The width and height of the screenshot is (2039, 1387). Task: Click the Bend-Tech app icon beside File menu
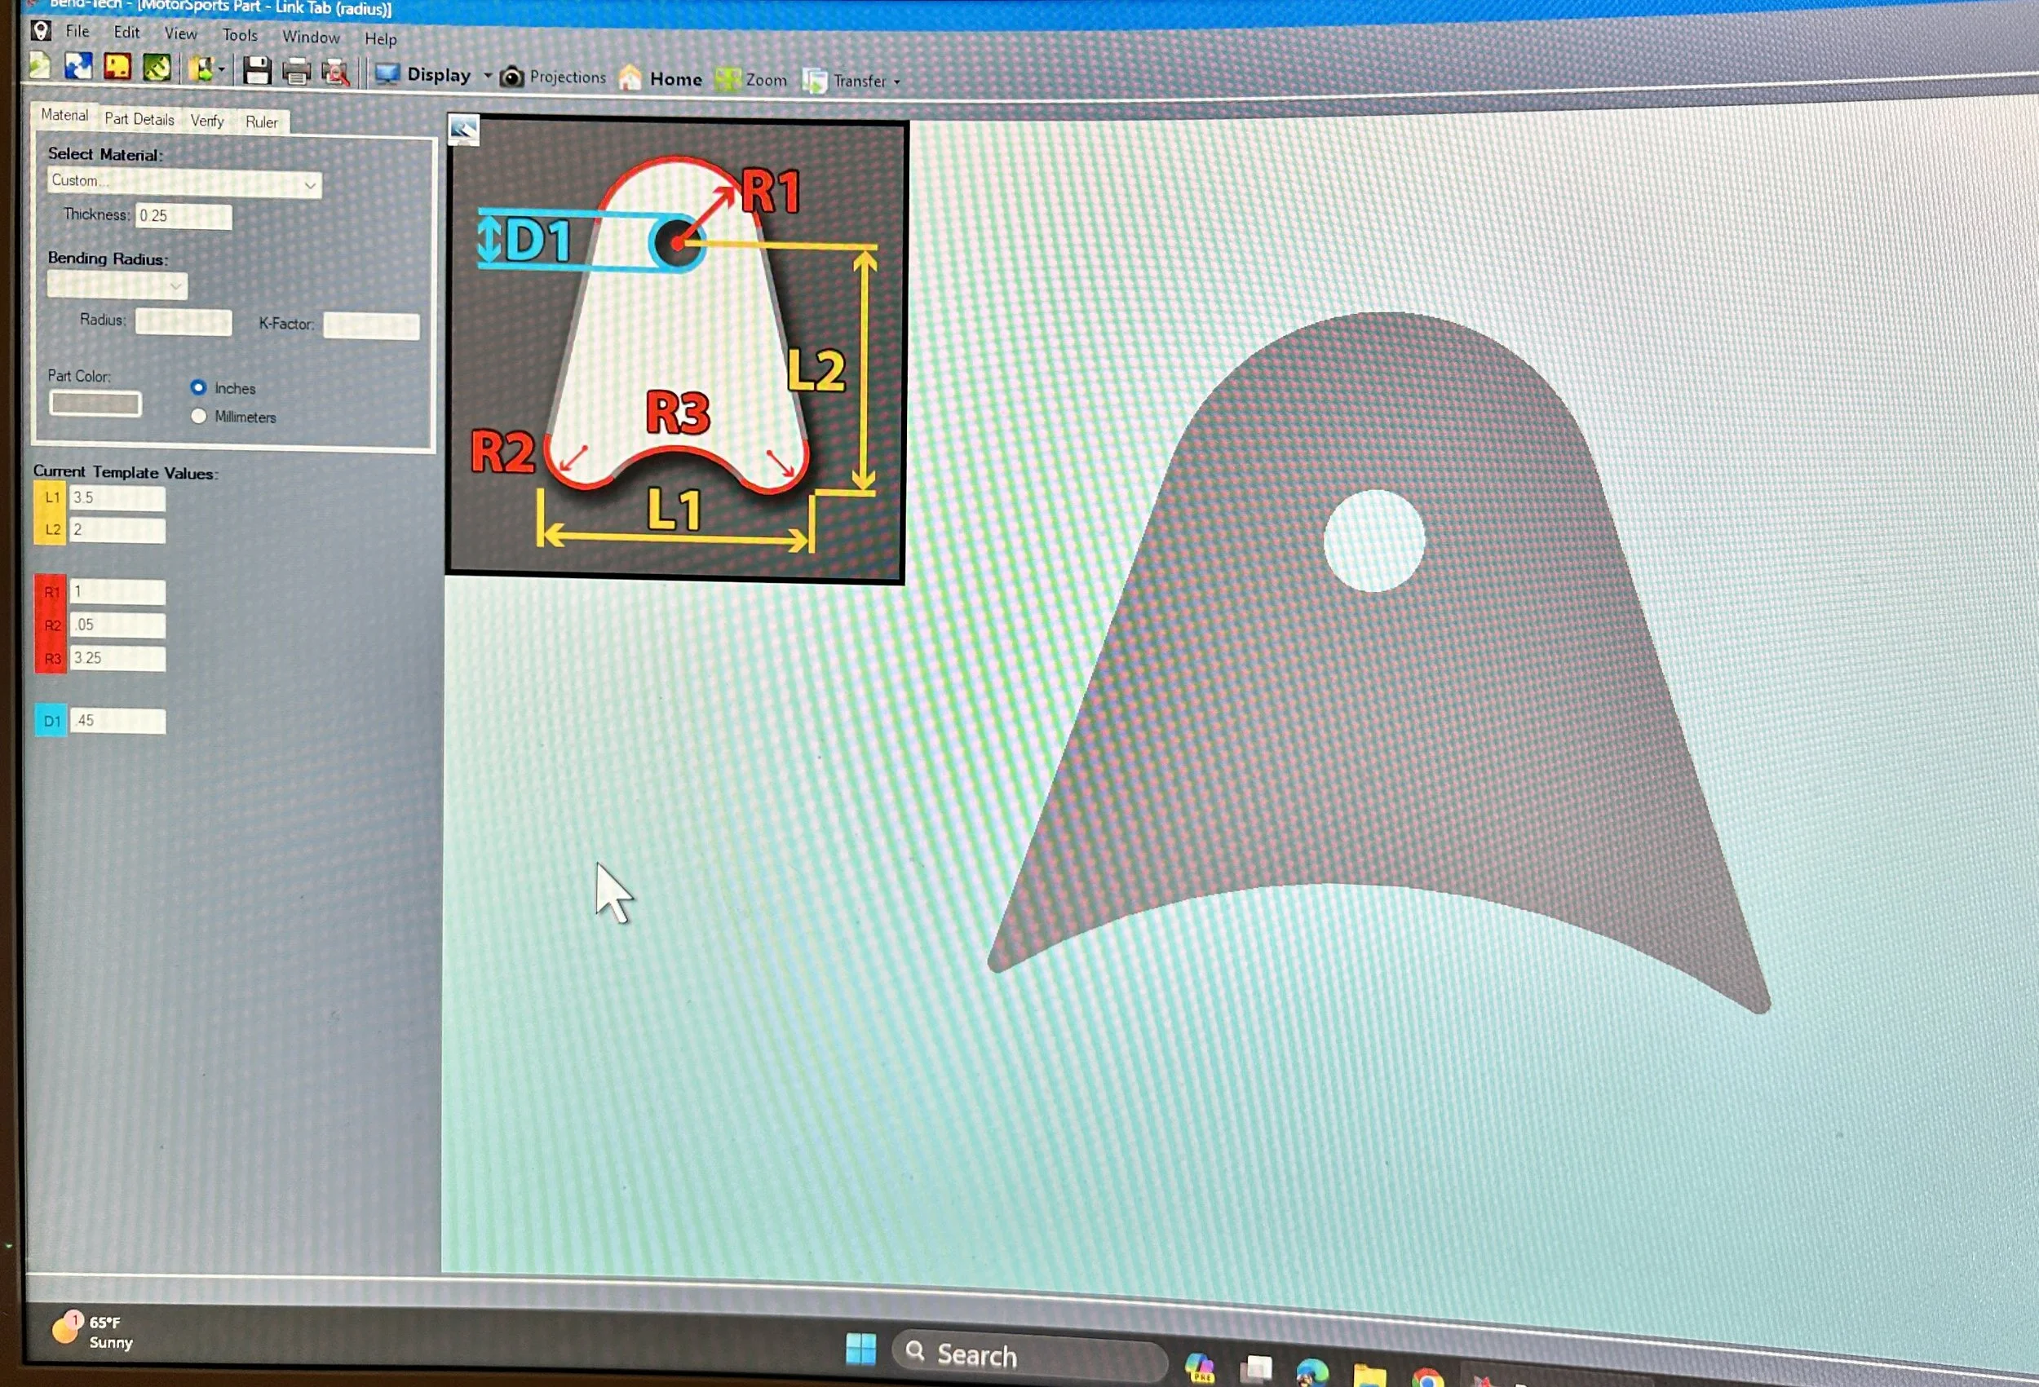click(x=42, y=31)
